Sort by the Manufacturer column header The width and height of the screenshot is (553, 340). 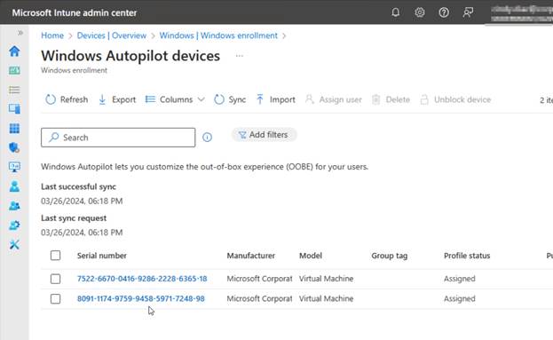(250, 256)
